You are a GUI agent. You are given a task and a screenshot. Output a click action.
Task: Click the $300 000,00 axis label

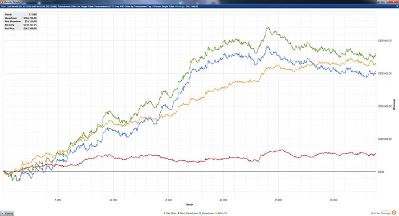click(385, 73)
